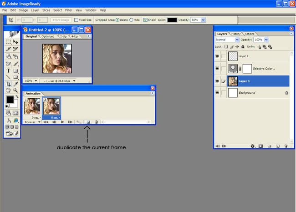This screenshot has height=212, width=296.
Task: Switch to the History tab
Action: click(x=236, y=34)
